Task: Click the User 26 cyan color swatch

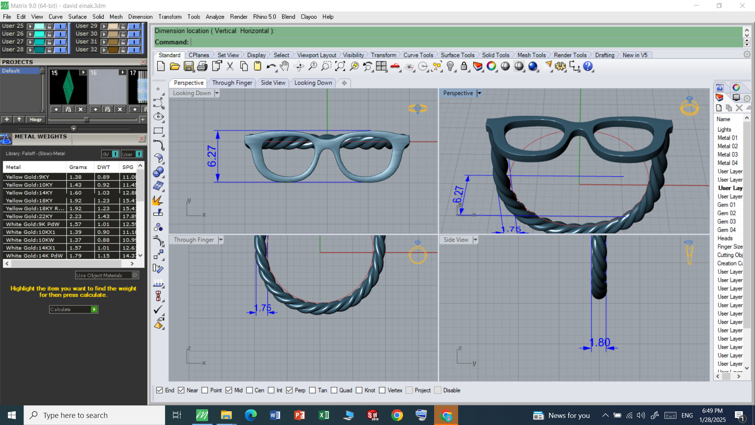Action: 39,34
